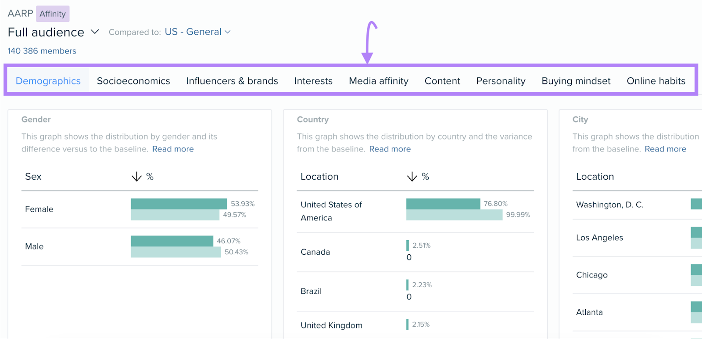The height and width of the screenshot is (339, 702).
Task: Open the Content tab
Action: pos(442,81)
